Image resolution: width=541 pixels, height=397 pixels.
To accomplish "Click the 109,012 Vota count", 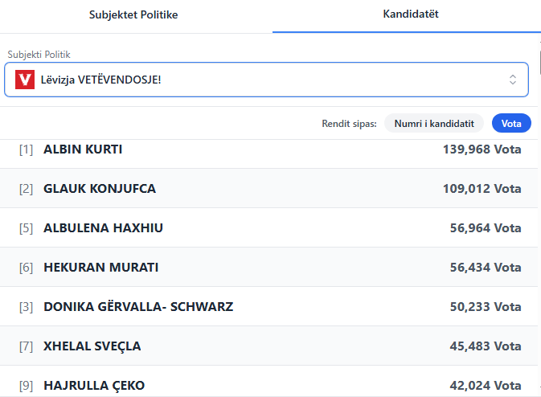I will pos(482,188).
